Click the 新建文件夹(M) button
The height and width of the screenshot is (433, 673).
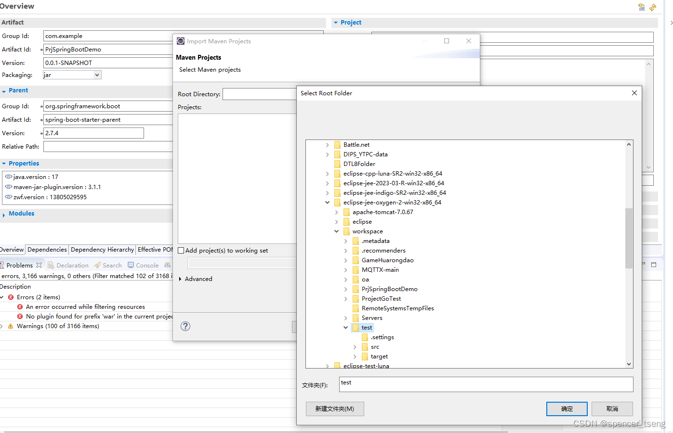(335, 408)
